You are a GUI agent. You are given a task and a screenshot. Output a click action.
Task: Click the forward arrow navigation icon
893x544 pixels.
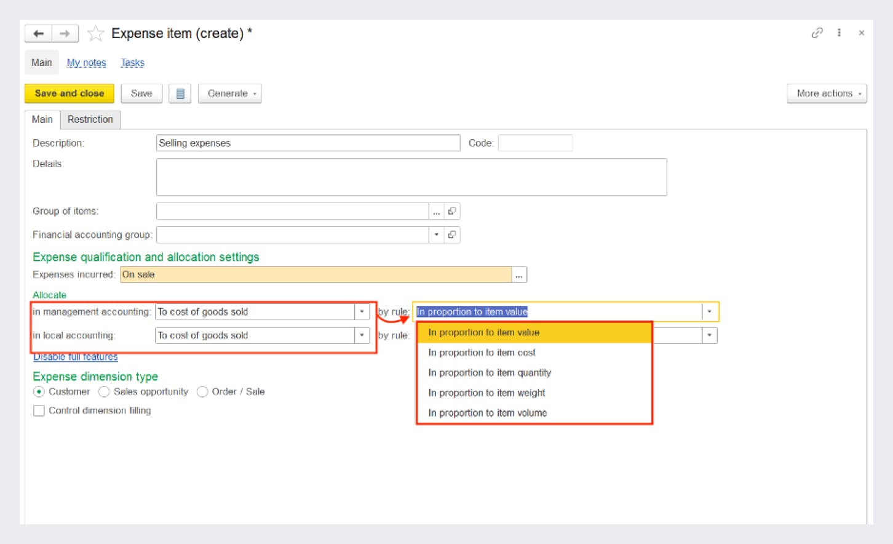pyautogui.click(x=65, y=33)
